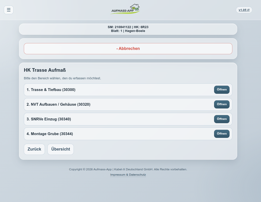Viewport: 261px width, 202px height.
Task: Open the Trasse & Tiefbau (30300) section
Action: point(221,90)
